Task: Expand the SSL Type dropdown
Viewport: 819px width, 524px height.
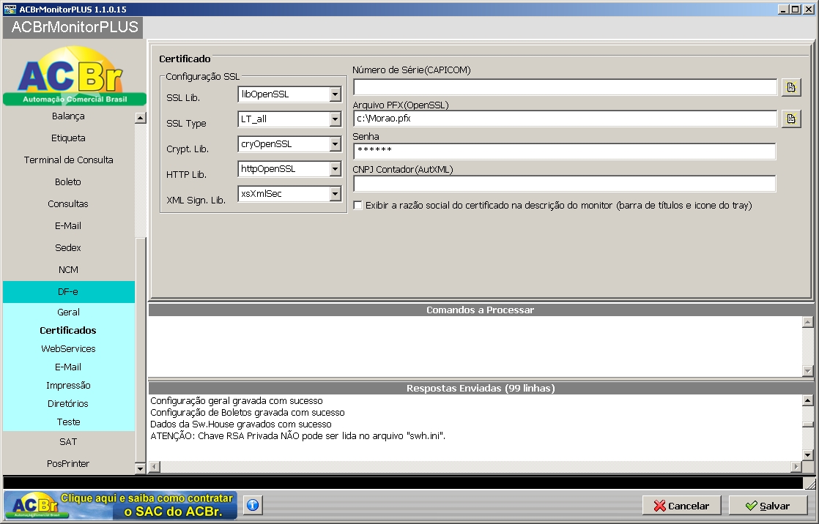Action: pos(336,119)
